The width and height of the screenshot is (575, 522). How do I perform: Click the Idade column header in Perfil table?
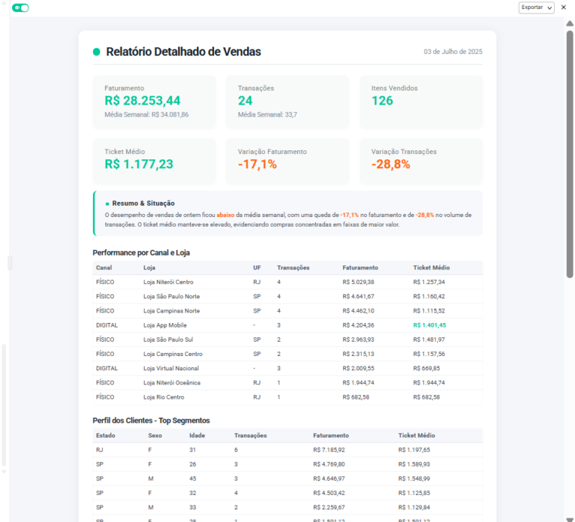pyautogui.click(x=196, y=435)
